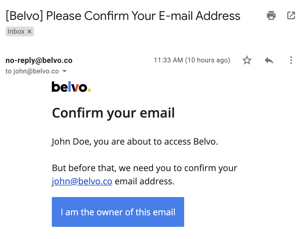This screenshot has height=239, width=306.
Task: Open email in new window icon
Action: 291,16
